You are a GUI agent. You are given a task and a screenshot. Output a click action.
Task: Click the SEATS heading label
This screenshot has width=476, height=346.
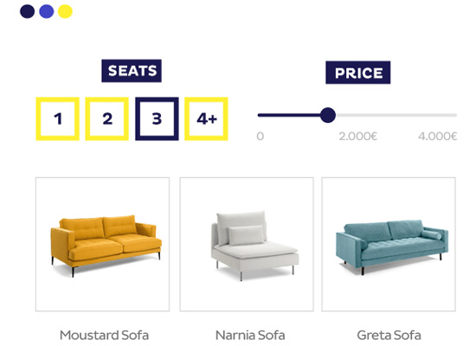(132, 71)
